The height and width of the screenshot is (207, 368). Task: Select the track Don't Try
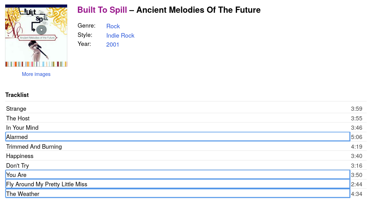coord(18,166)
